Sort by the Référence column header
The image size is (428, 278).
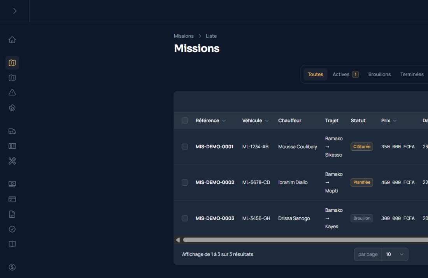[x=210, y=120]
